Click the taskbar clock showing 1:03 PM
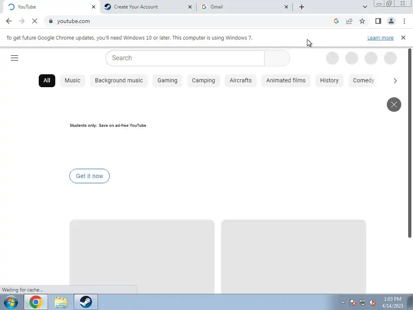413x310 pixels. [x=392, y=302]
